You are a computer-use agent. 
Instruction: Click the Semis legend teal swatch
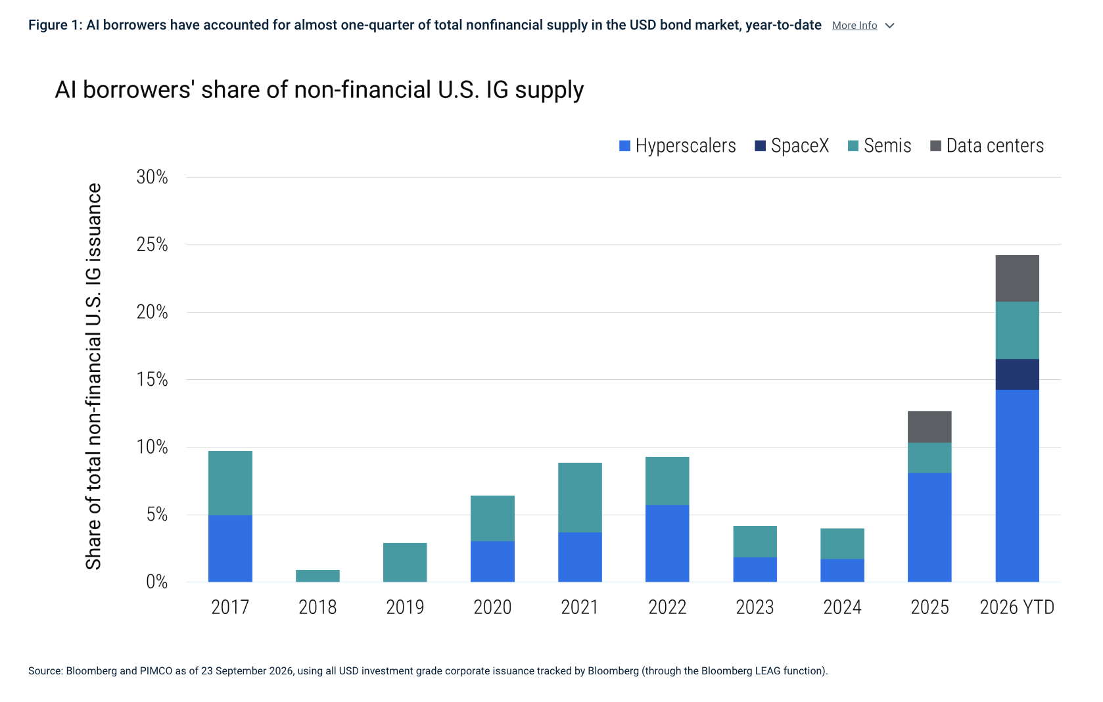point(853,146)
